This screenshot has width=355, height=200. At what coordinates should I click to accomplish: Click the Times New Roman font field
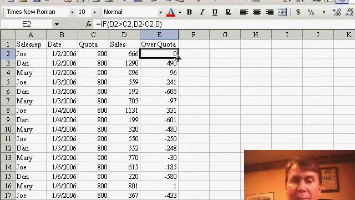click(37, 12)
